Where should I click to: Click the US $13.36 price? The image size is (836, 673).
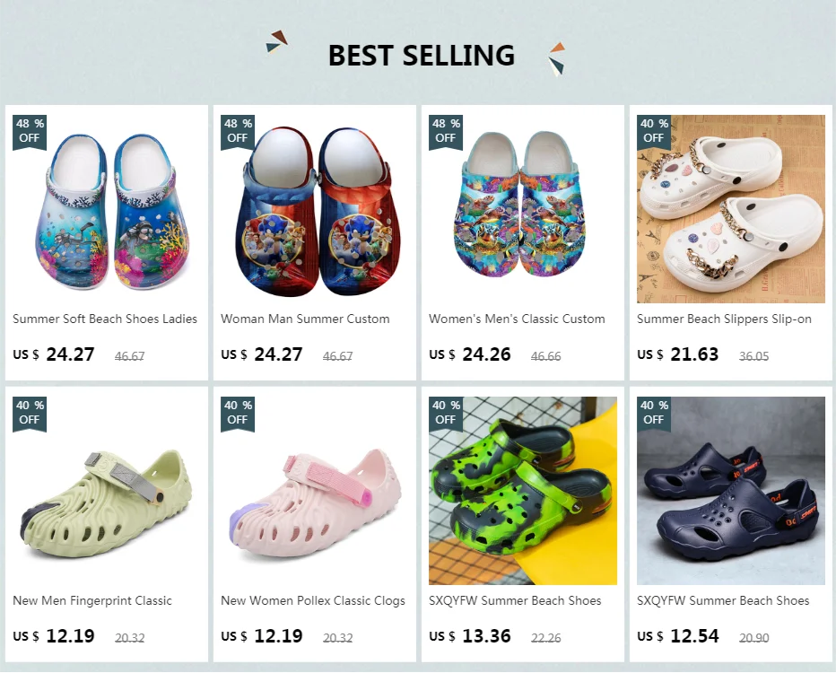point(470,636)
